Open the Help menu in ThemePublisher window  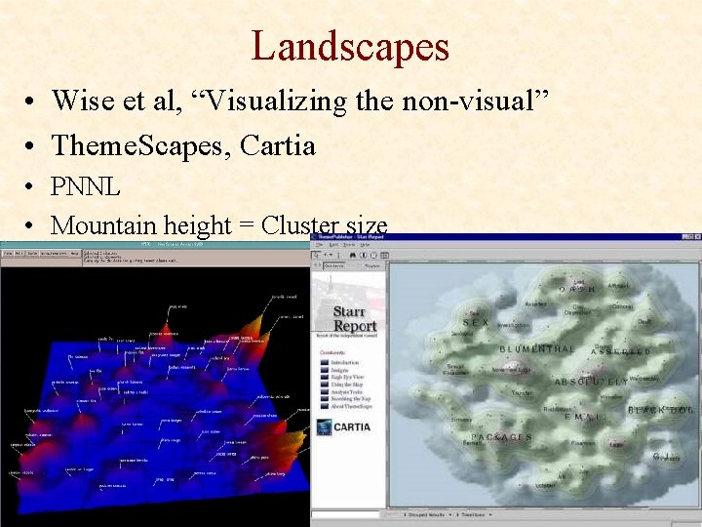point(365,245)
